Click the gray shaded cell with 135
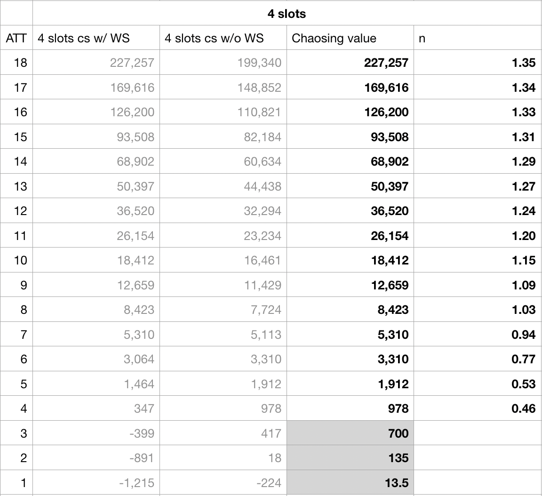Image resolution: width=542 pixels, height=496 pixels. (350, 458)
